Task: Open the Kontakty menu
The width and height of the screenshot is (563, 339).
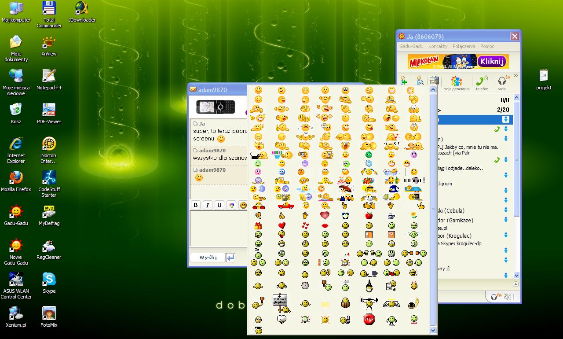Action: point(438,46)
